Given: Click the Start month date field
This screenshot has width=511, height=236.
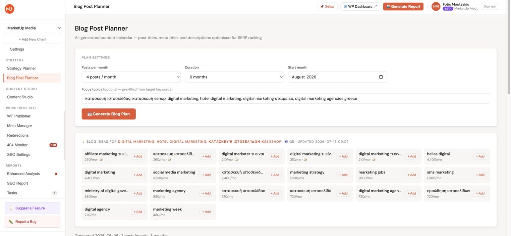Looking at the screenshot, I should click(337, 77).
